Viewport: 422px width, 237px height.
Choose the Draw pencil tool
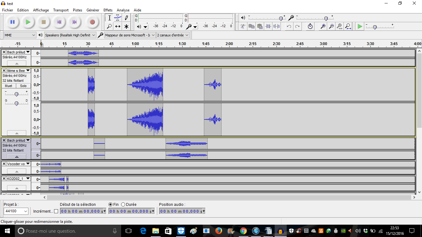(x=126, y=18)
